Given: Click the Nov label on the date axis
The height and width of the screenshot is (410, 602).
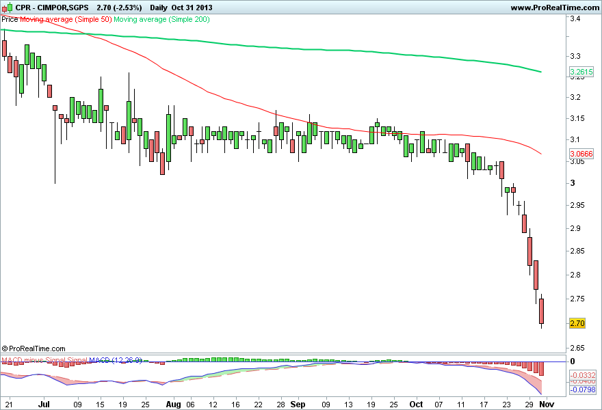Looking at the screenshot, I should coord(547,405).
